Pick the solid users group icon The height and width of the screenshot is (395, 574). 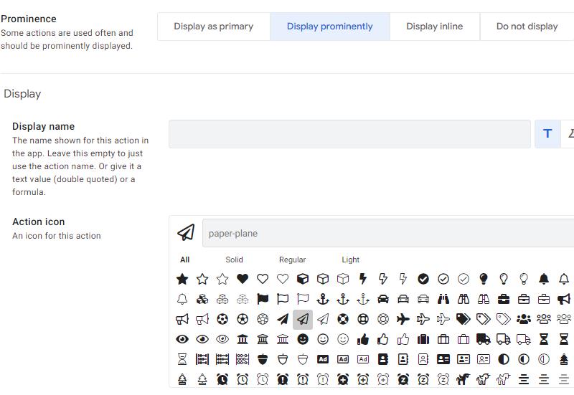(x=524, y=319)
